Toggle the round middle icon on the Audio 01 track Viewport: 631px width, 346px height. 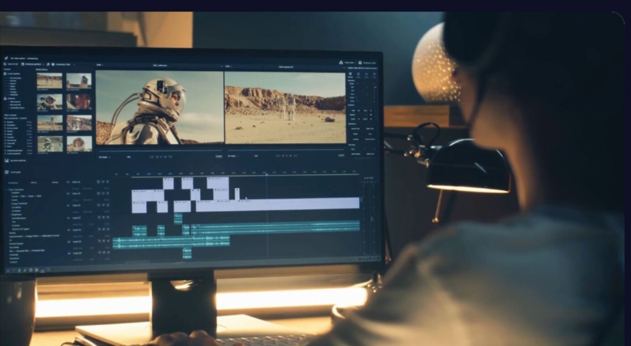(x=103, y=217)
